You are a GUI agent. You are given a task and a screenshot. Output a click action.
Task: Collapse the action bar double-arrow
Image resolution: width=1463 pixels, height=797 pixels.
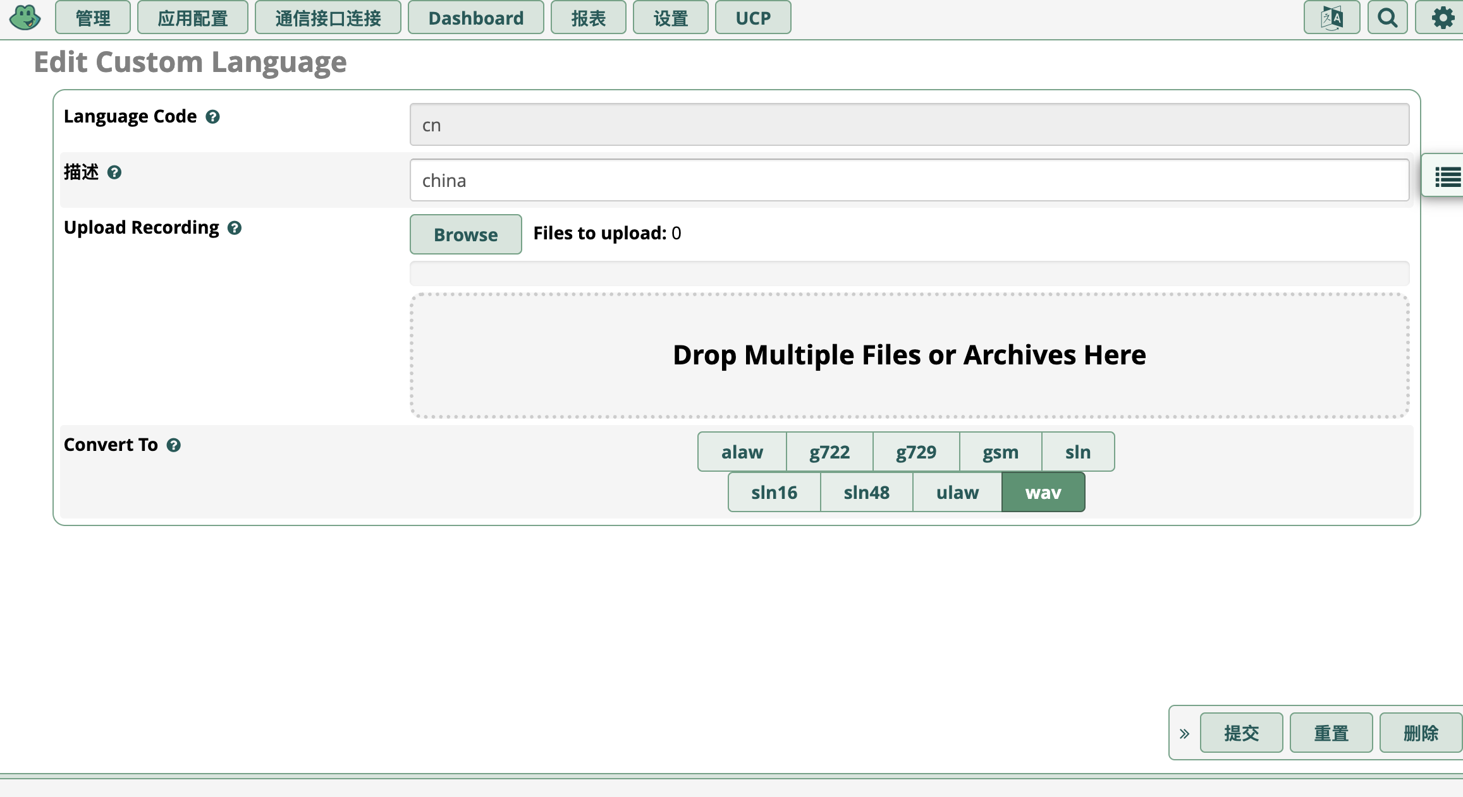[x=1184, y=733]
